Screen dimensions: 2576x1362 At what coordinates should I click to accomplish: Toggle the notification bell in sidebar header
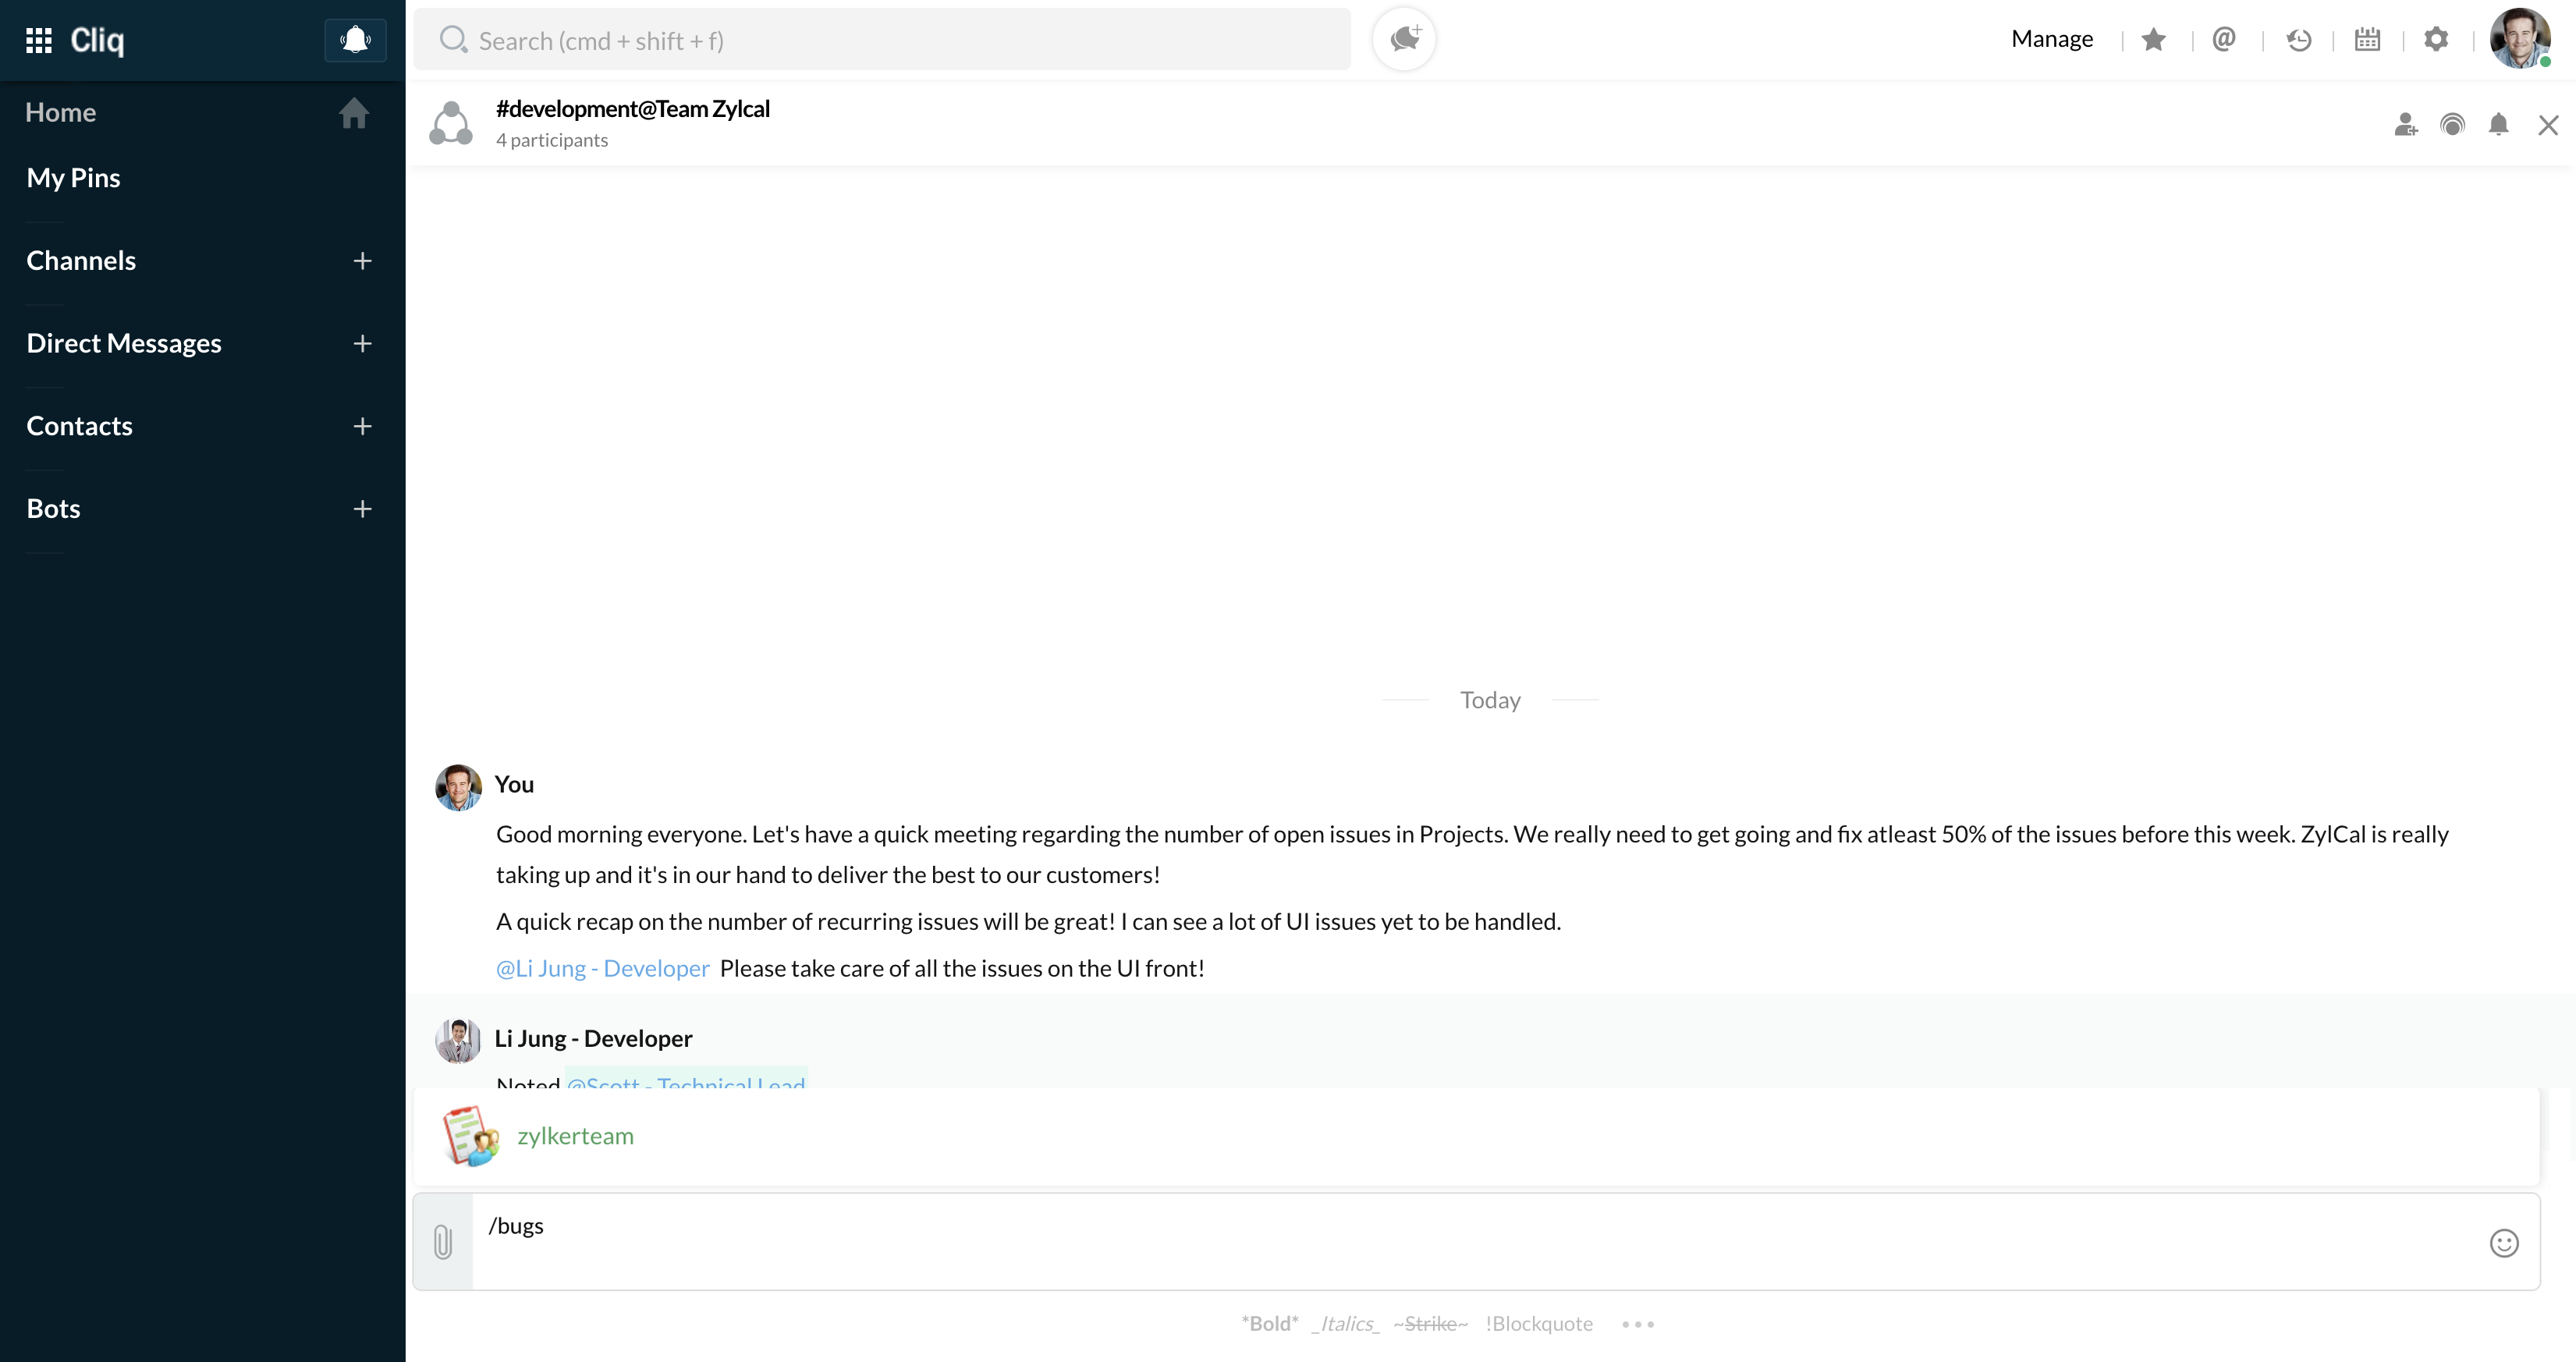click(x=355, y=40)
